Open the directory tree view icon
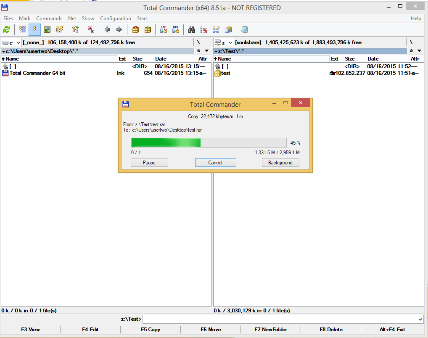Screen dimensions: 428x338 (59, 29)
